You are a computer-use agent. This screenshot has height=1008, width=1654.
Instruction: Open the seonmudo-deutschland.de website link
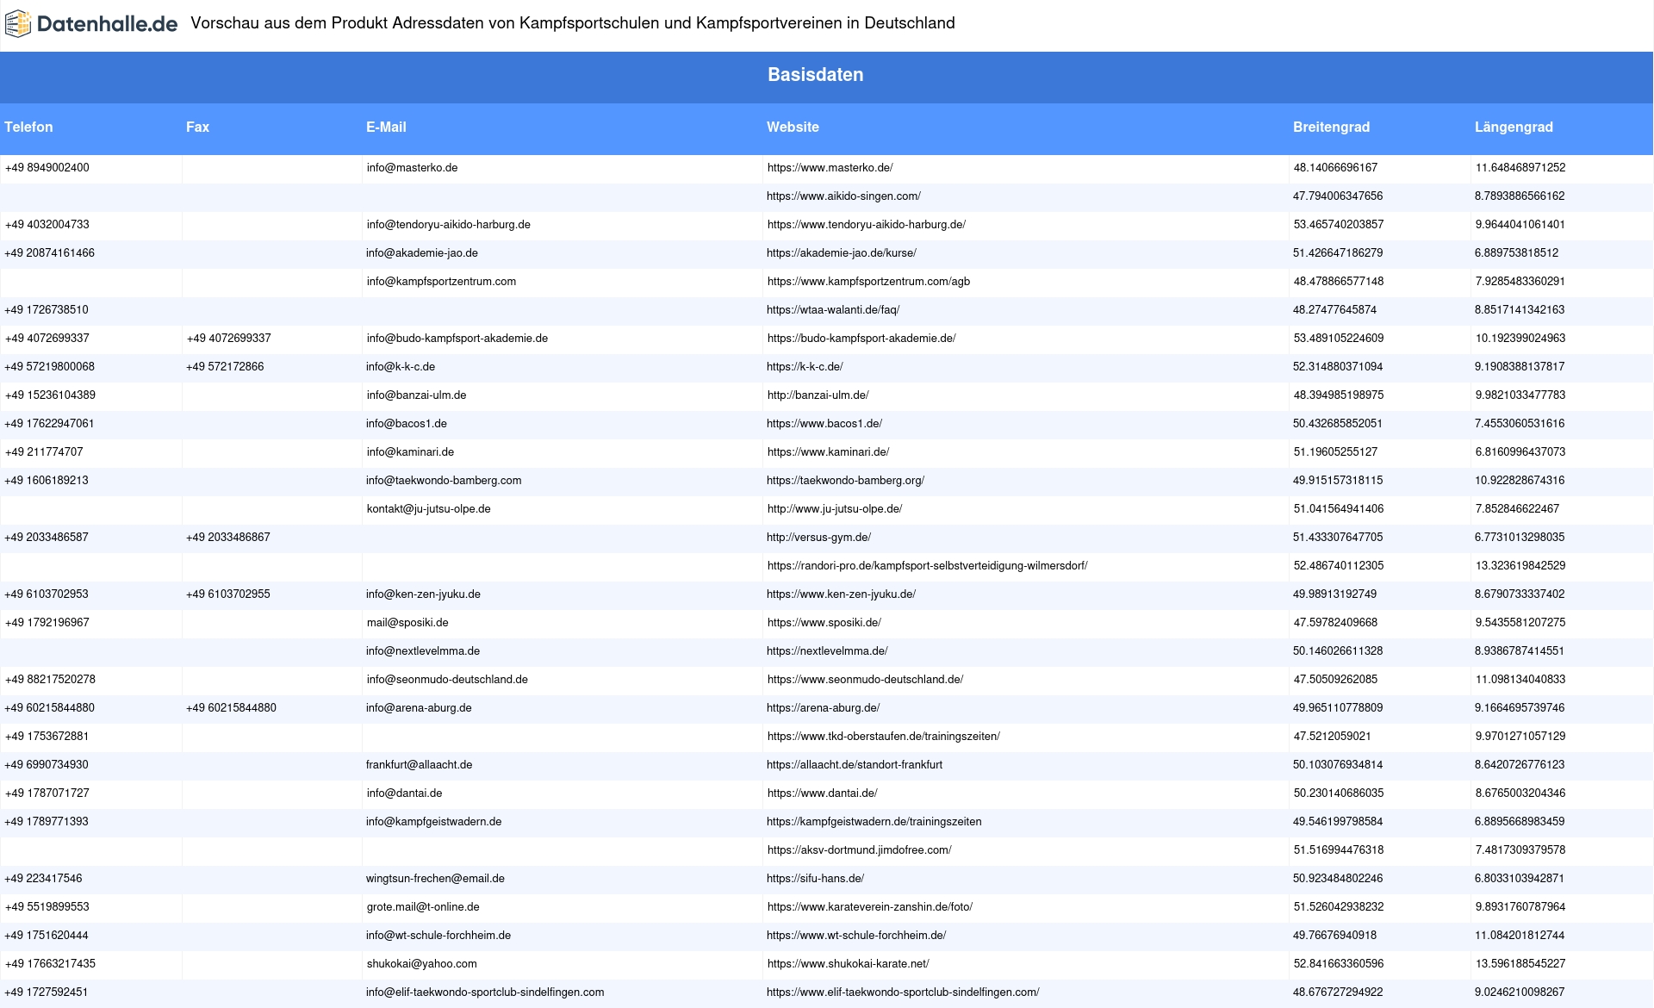tap(865, 680)
